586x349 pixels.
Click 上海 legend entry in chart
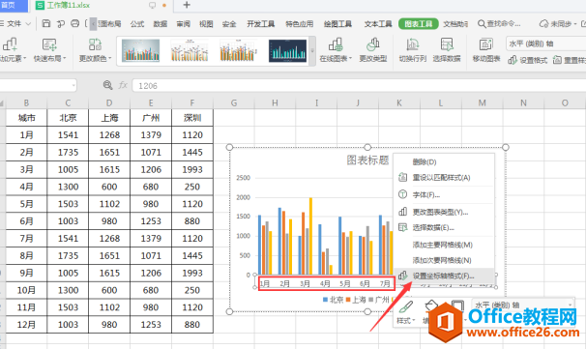[356, 300]
